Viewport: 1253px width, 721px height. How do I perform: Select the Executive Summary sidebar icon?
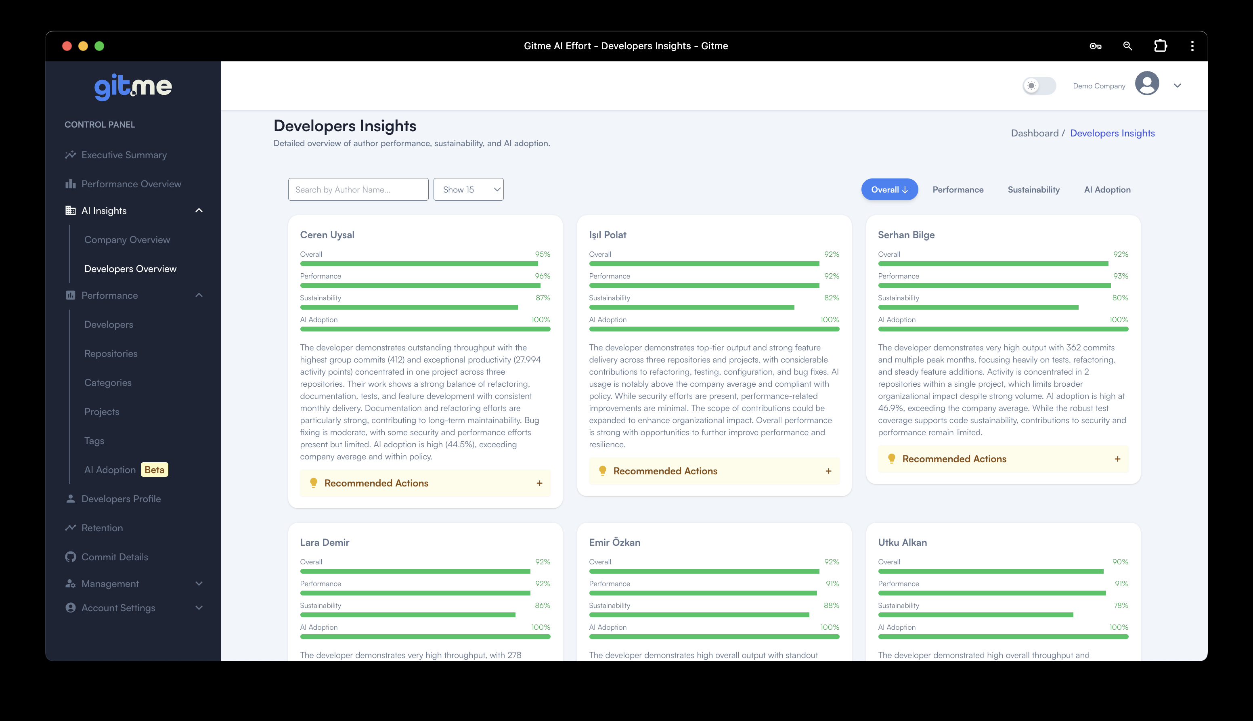point(70,155)
